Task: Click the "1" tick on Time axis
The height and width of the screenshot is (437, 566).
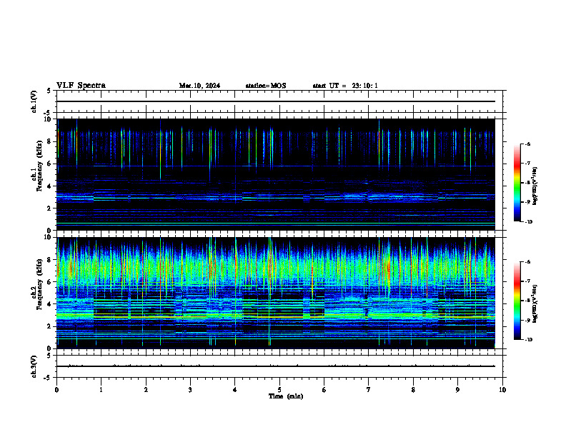Action: [101, 390]
